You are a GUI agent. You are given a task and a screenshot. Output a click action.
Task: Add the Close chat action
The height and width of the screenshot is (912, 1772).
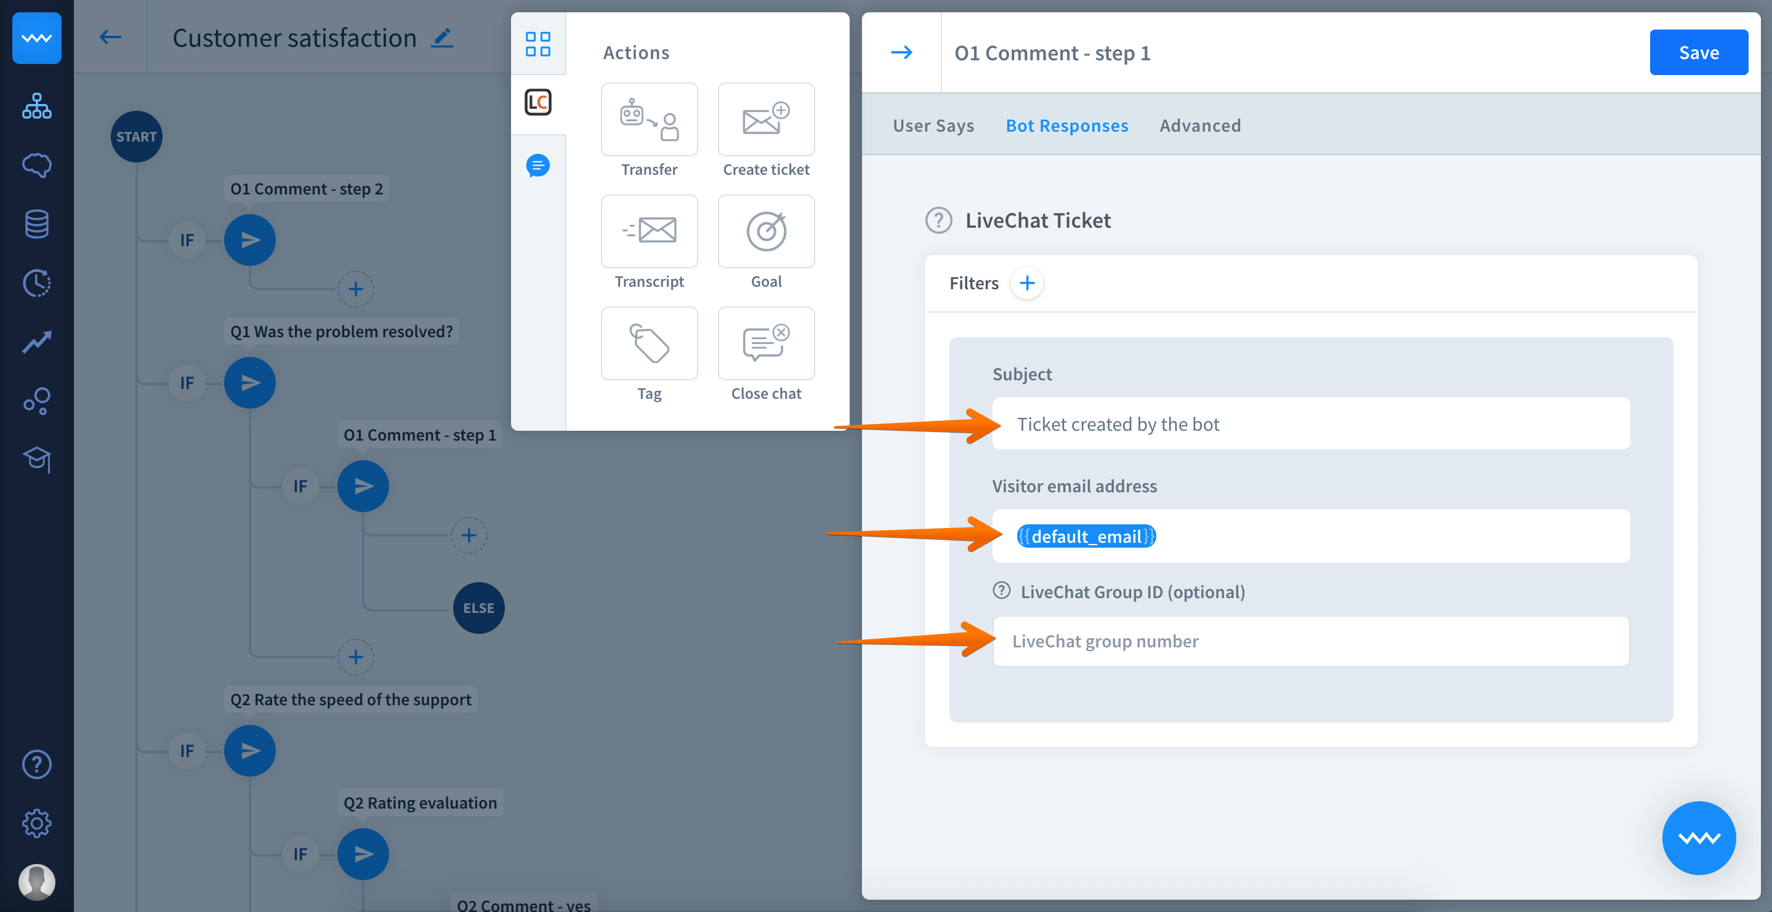[765, 343]
